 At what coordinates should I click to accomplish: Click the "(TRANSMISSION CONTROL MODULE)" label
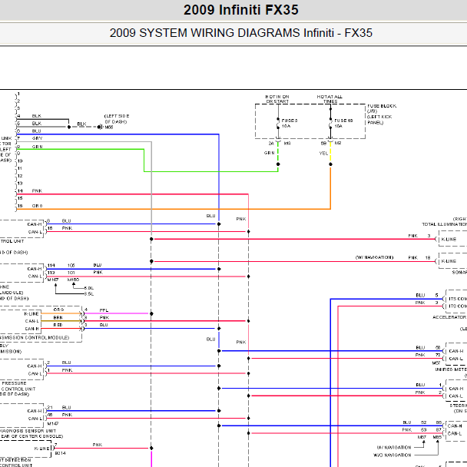[x=35, y=337]
